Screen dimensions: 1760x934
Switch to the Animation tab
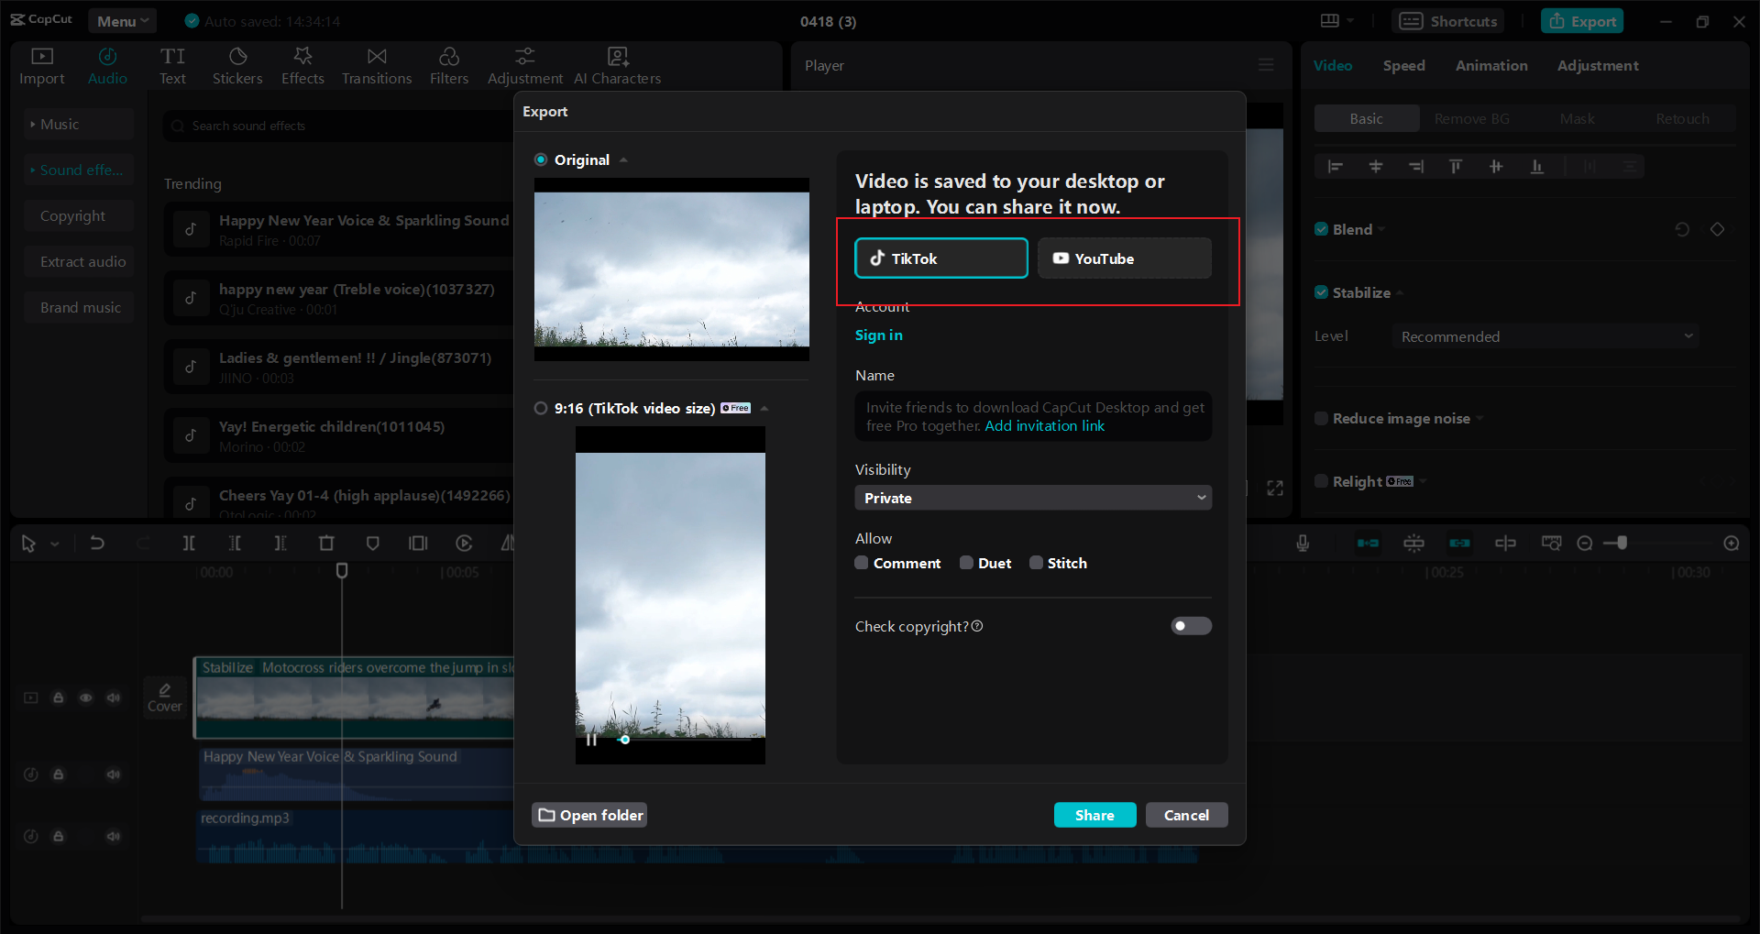(1491, 65)
